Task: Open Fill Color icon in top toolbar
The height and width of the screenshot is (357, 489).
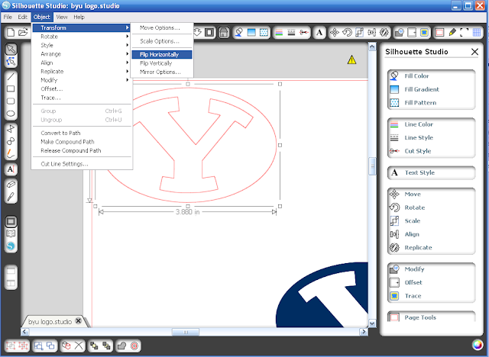Action: 239,32
